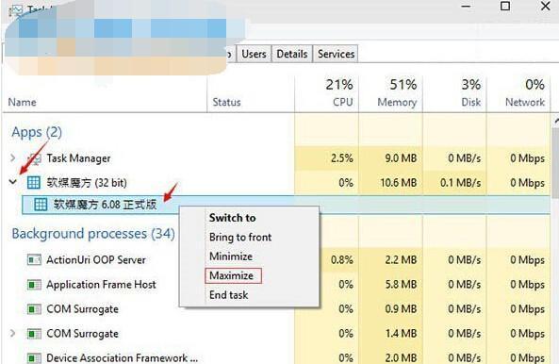Switch to the Details tab

point(292,54)
